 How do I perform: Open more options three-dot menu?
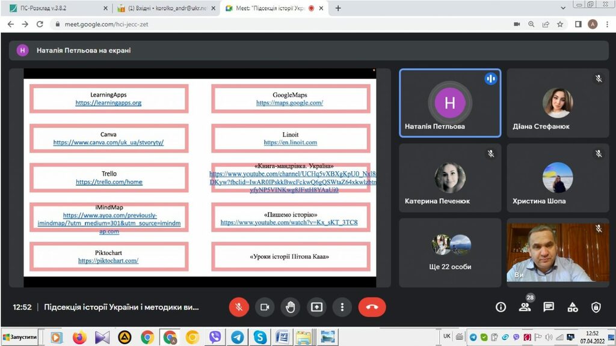pos(342,307)
